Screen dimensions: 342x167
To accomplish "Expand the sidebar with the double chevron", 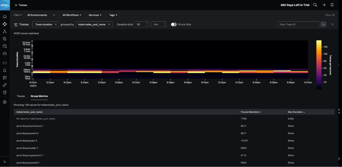I will 5,162.
